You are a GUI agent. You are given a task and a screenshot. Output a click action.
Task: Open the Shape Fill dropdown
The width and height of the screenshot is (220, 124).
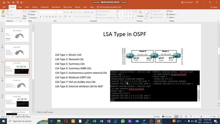pos(156,11)
